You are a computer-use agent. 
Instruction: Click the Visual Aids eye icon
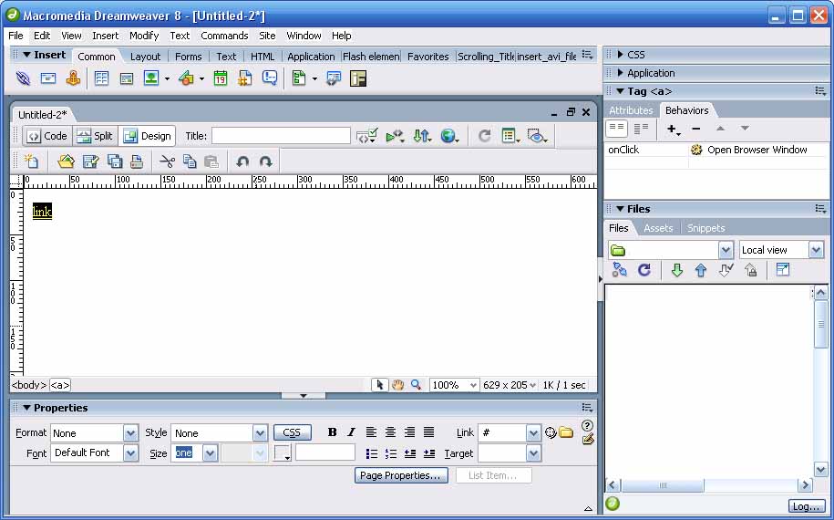[537, 136]
